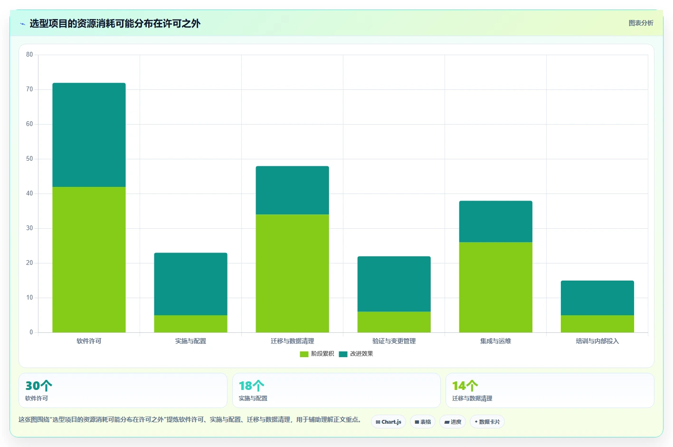
Task: Click the 迁移与数据清理 caption in the data card
Action: click(x=472, y=398)
